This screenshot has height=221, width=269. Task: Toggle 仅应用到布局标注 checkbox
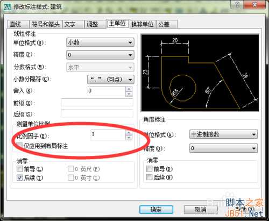(x=19, y=146)
